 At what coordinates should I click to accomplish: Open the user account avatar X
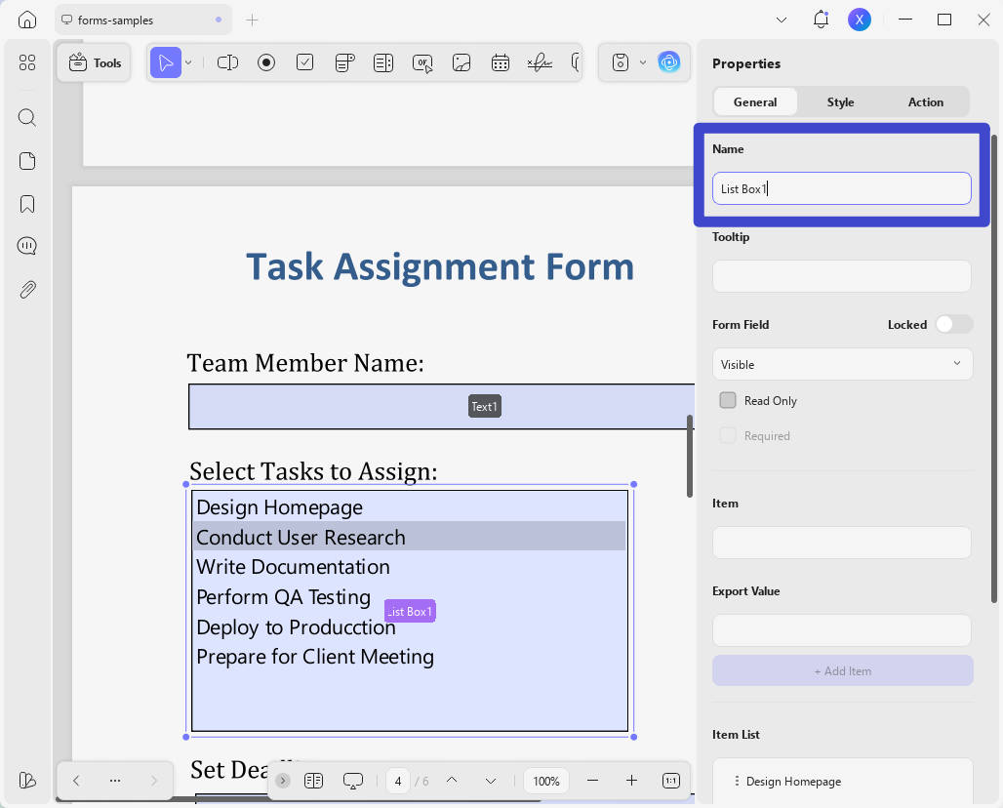(859, 20)
